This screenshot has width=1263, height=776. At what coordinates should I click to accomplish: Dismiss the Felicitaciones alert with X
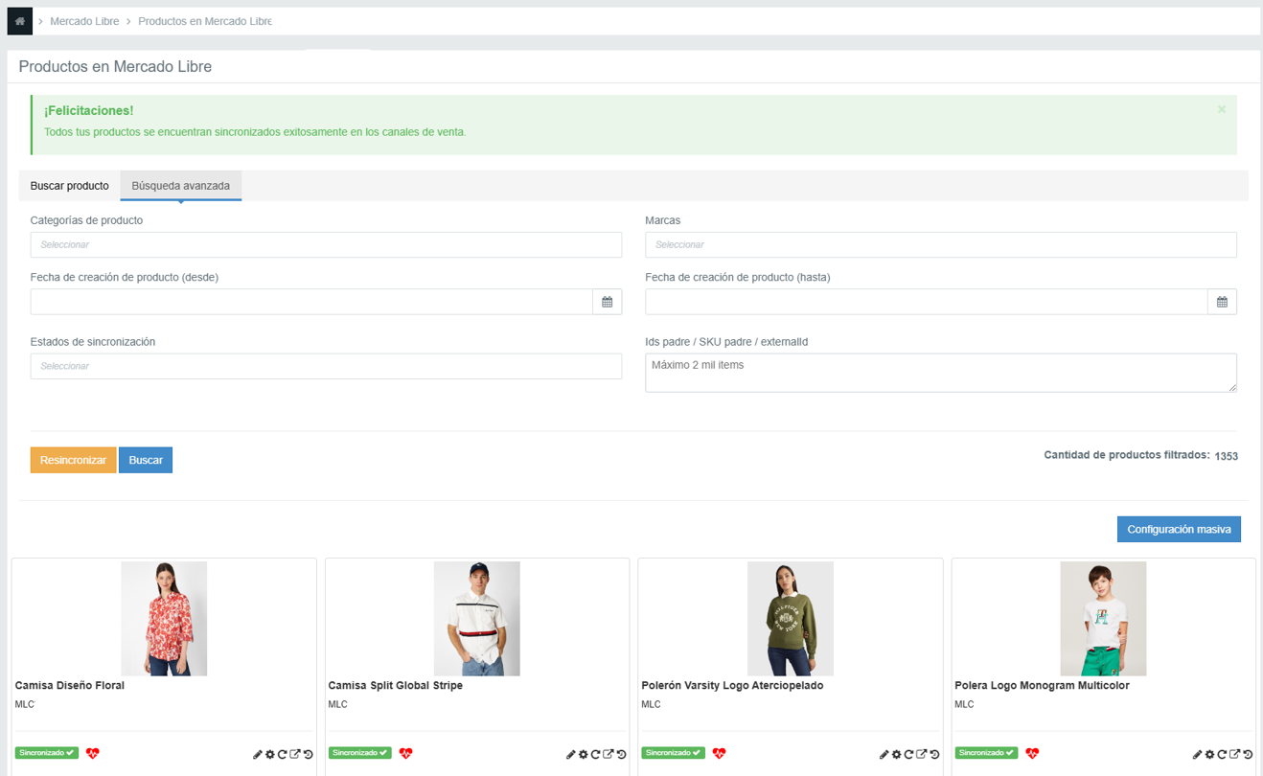point(1222,109)
